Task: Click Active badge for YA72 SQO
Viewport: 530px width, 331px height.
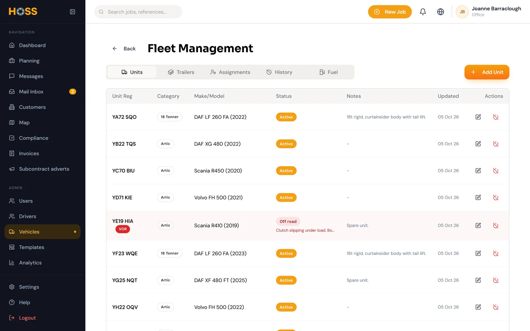Action: [286, 117]
